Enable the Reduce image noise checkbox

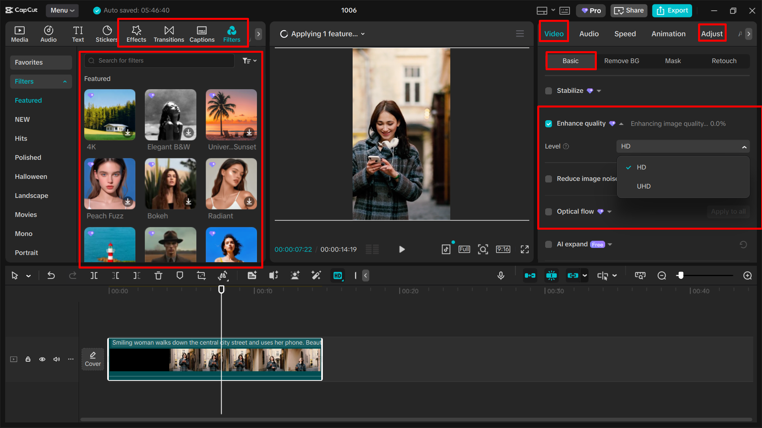pyautogui.click(x=548, y=179)
